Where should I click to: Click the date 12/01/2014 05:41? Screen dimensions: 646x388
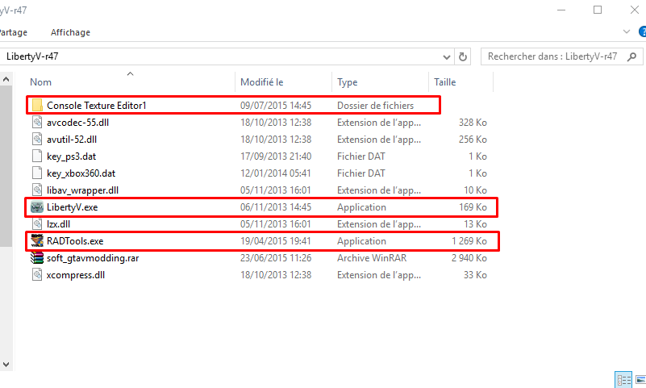pyautogui.click(x=276, y=173)
